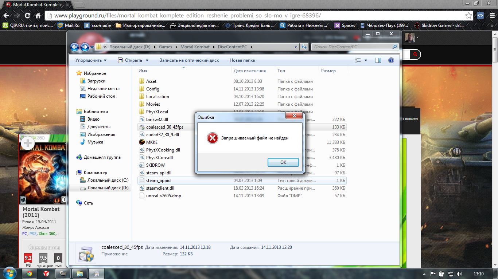498x279 pixels.
Task: Select the SKIDROW file
Action: click(x=155, y=165)
